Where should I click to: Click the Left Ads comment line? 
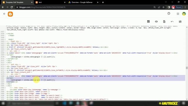coord(13,64)
